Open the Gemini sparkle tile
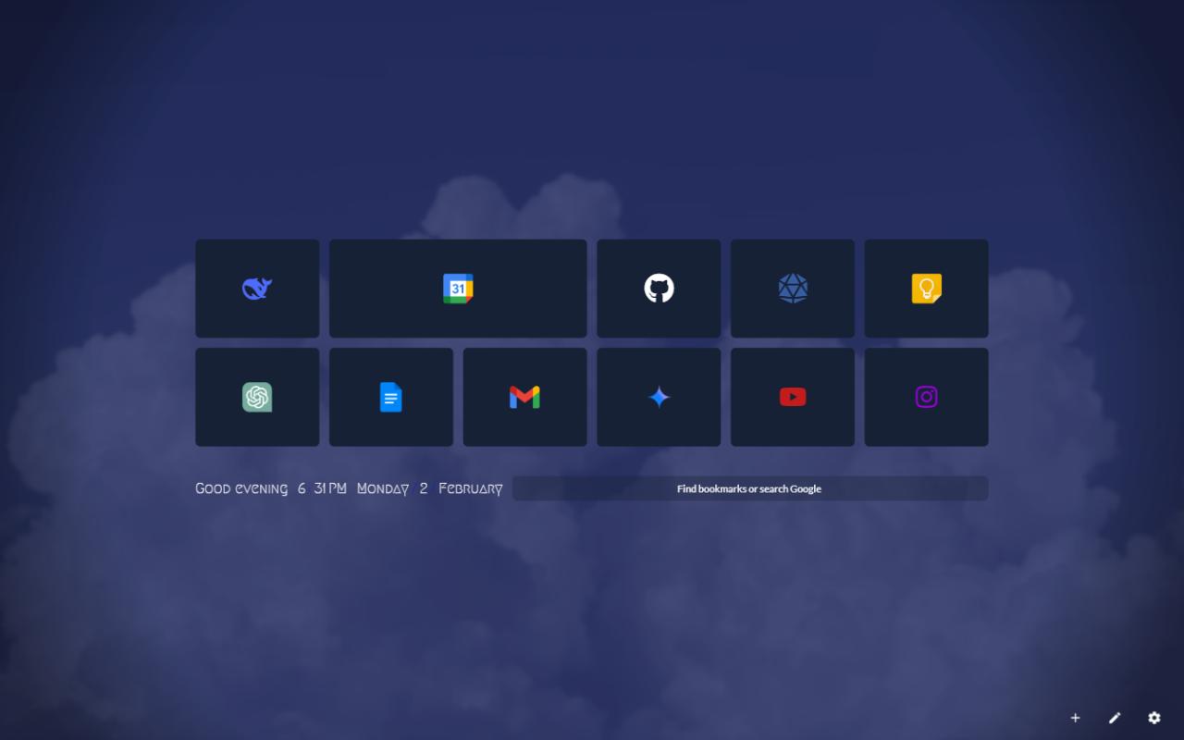Screen dimensions: 1184x740 (x=659, y=397)
